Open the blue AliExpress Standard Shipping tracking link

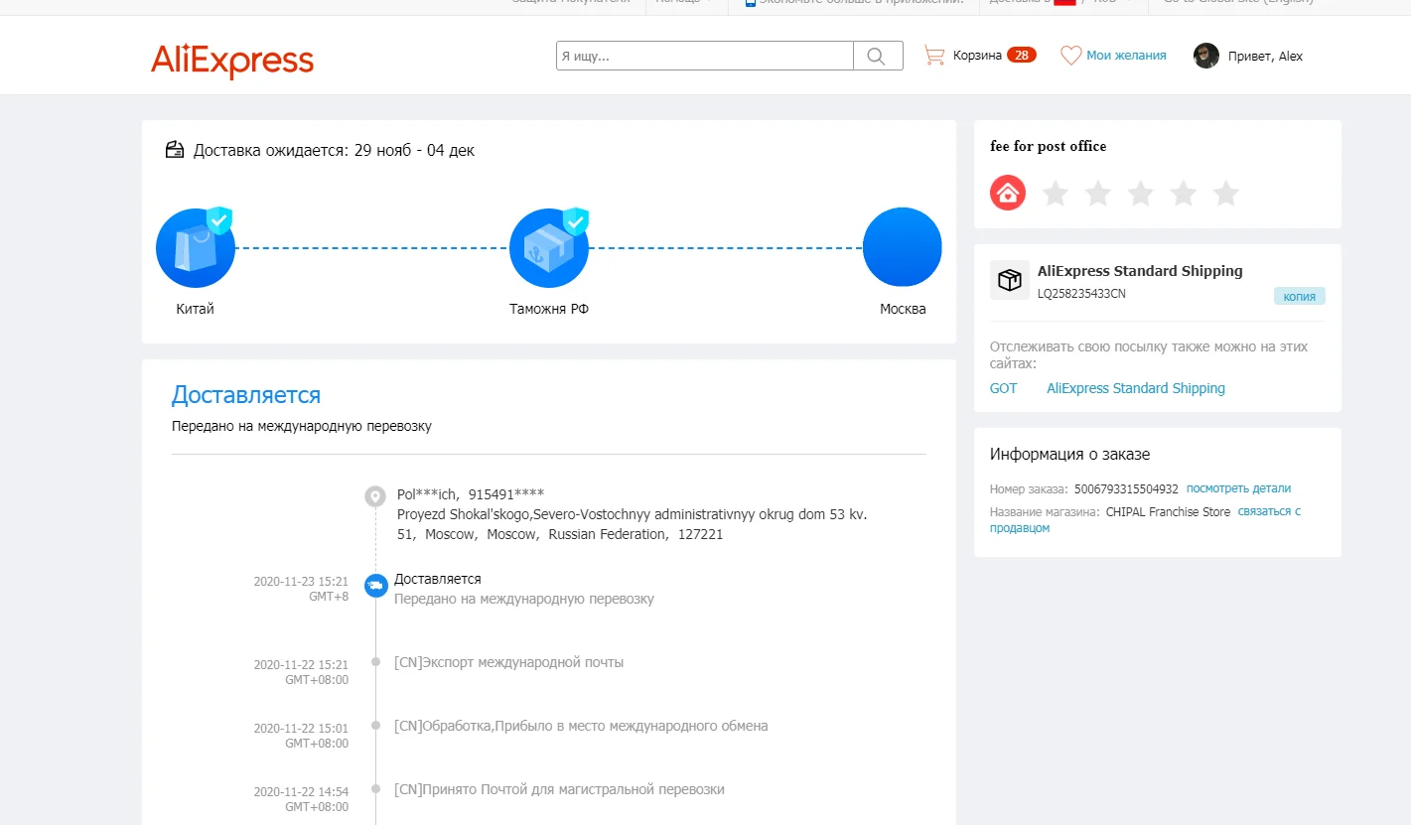[x=1136, y=388]
